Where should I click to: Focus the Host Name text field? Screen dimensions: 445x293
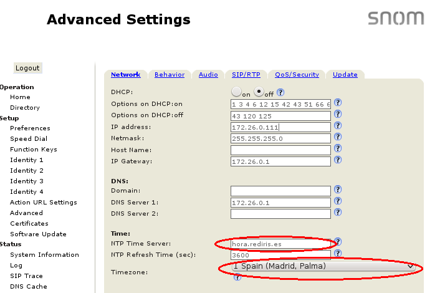[x=280, y=150]
